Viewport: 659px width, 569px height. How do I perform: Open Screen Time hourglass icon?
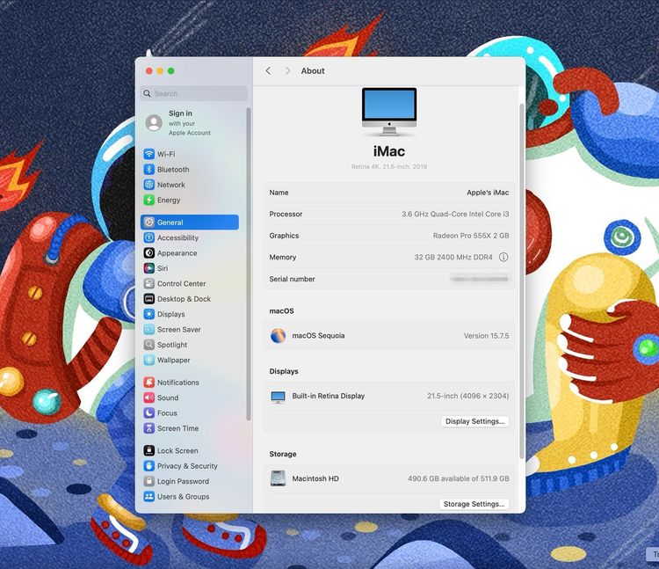pos(148,428)
